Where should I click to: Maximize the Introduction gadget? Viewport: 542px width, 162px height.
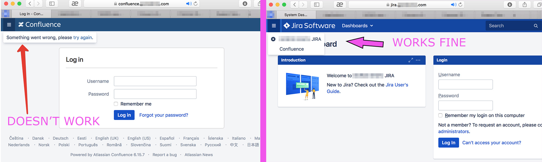[411, 60]
